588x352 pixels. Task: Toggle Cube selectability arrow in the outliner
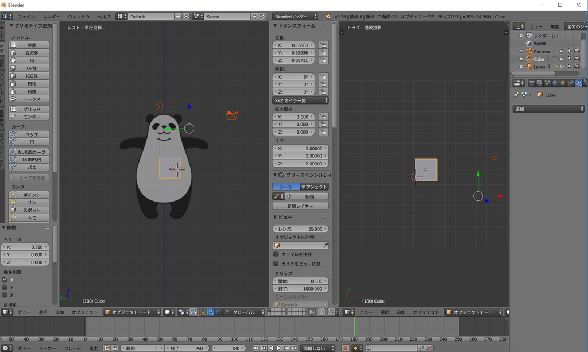point(570,59)
